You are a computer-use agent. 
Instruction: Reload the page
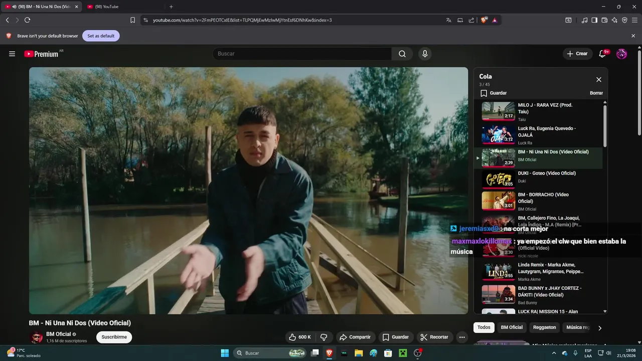point(27,20)
